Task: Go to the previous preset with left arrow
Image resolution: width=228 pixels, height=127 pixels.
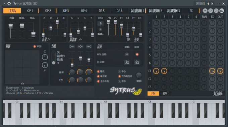Action: click(208, 4)
